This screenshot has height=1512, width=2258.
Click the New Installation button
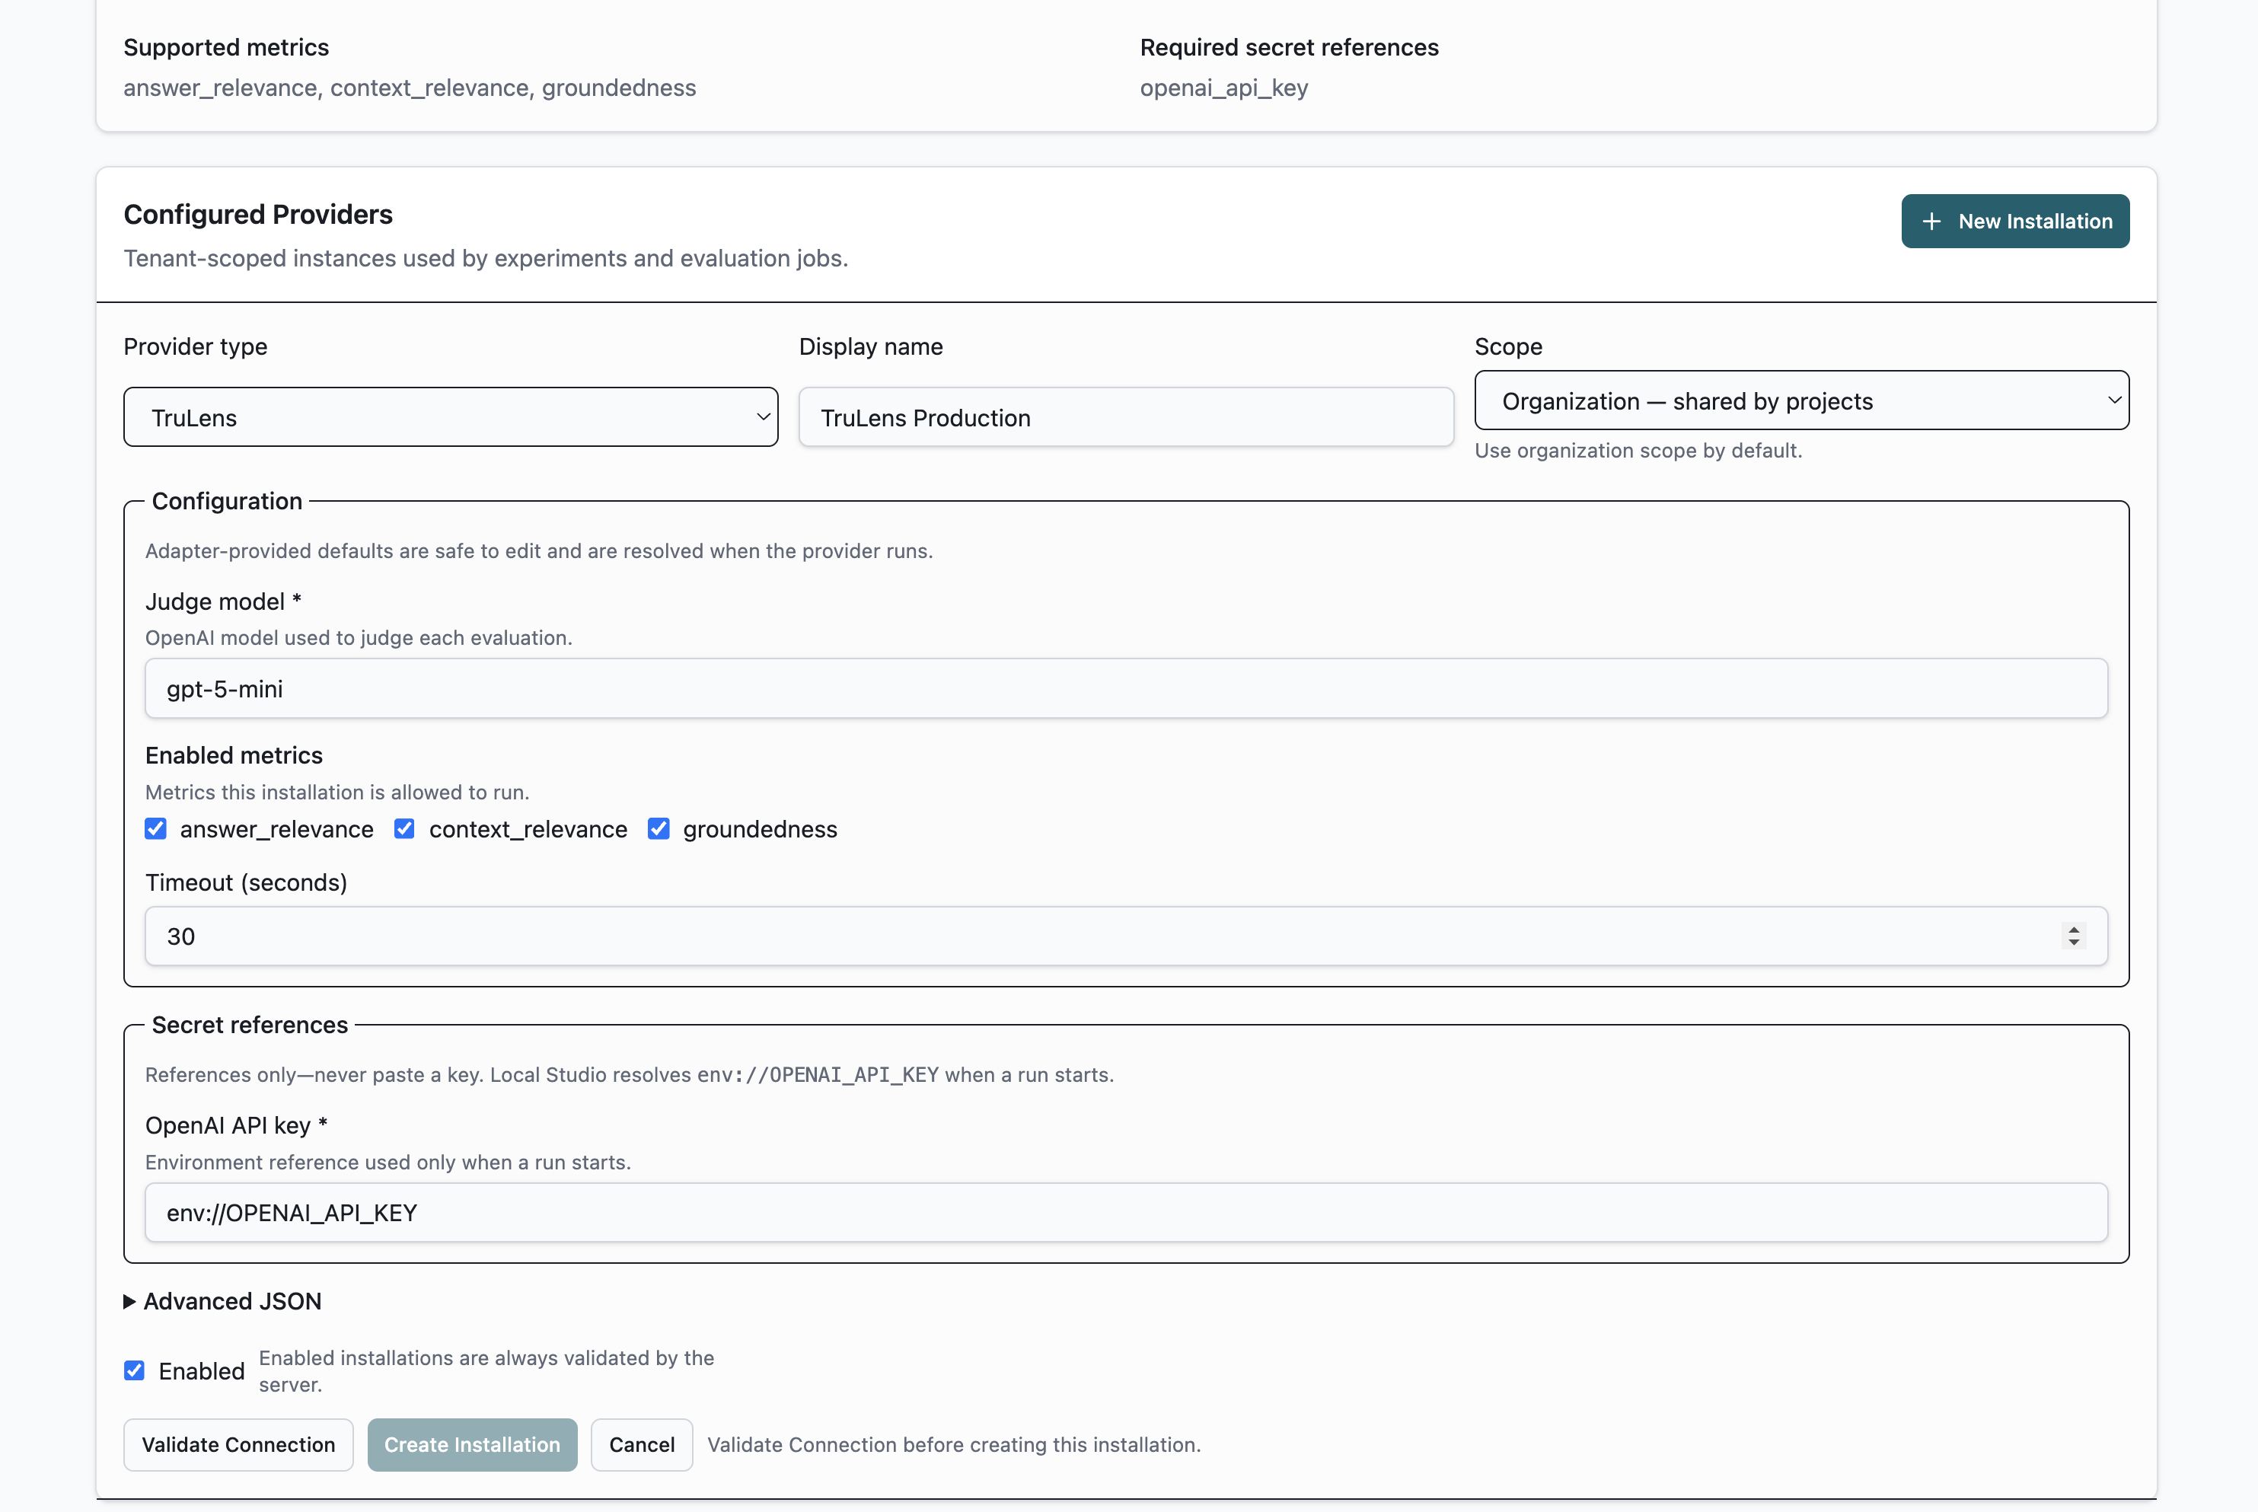(x=2014, y=221)
